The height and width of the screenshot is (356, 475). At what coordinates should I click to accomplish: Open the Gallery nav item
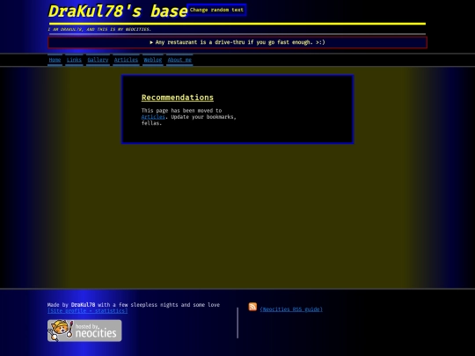[98, 60]
